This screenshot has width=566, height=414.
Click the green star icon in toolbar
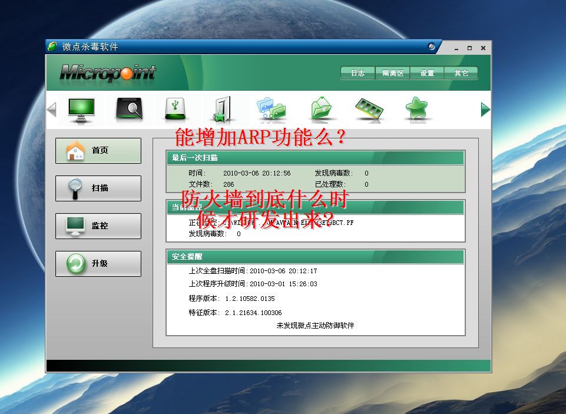(x=416, y=108)
